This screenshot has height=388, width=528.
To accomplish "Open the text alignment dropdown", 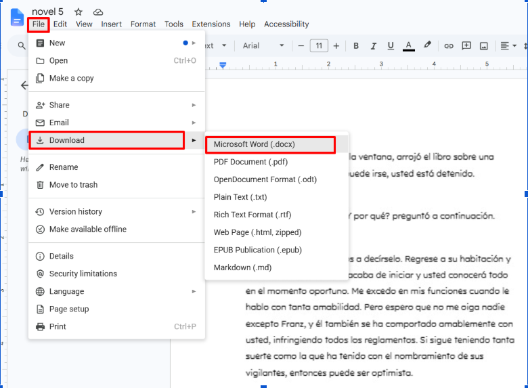I will tap(508, 46).
